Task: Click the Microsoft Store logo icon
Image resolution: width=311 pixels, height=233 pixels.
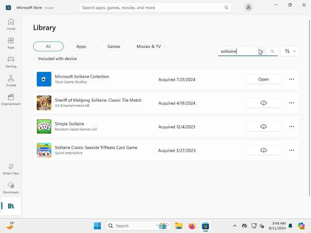Action: pyautogui.click(x=8, y=8)
